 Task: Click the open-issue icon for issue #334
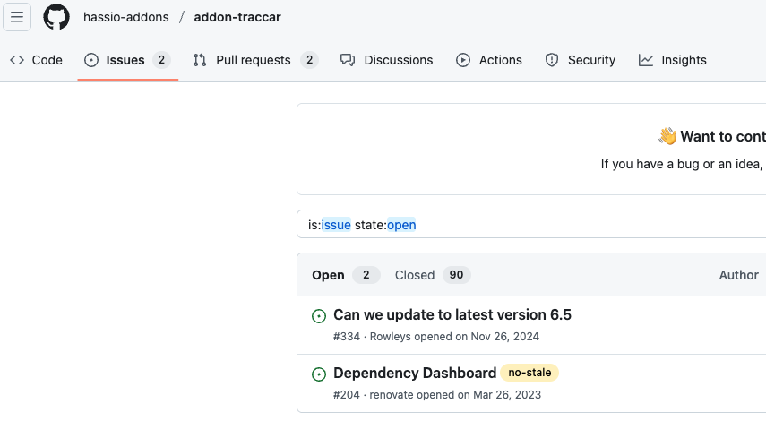[x=319, y=316]
